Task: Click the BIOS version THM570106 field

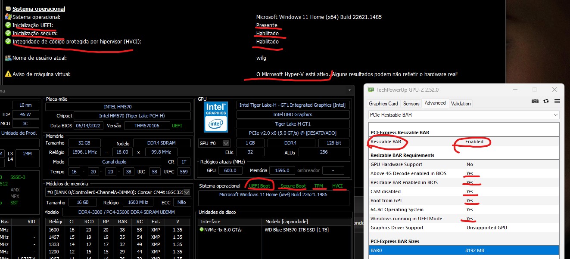Action: click(x=147, y=126)
